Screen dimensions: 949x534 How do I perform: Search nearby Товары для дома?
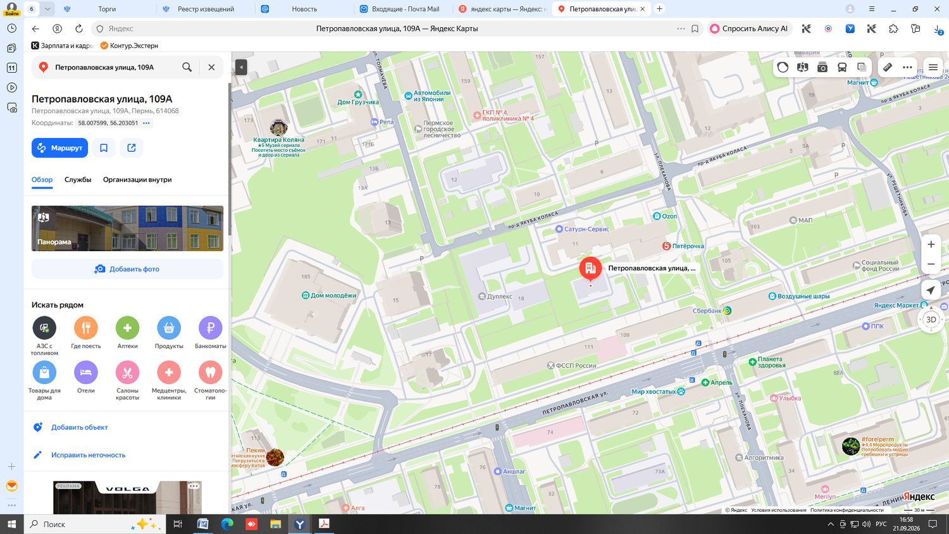44,380
